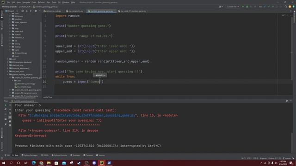This screenshot has width=296, height=166.
Task: Open the my_simple_try.py editor tab
Action: (75, 11)
